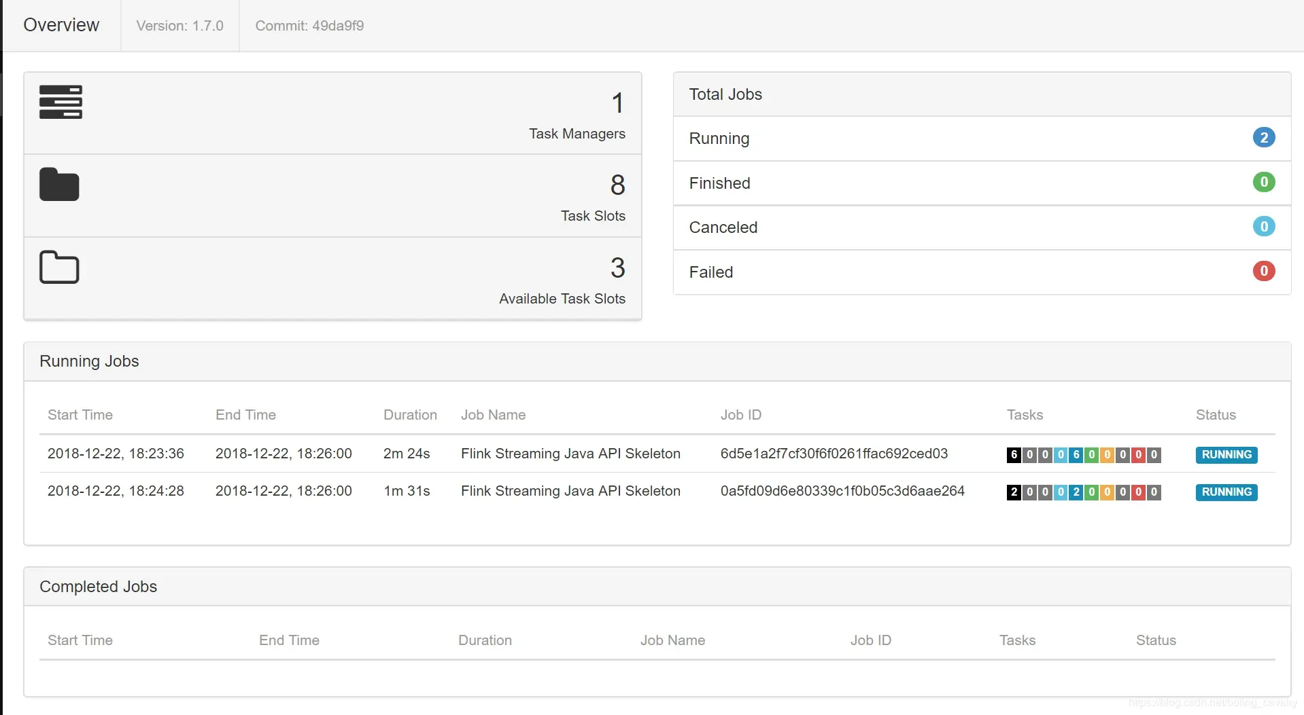The width and height of the screenshot is (1304, 715).
Task: Click Duration column header in Completed Jobs
Action: click(485, 640)
